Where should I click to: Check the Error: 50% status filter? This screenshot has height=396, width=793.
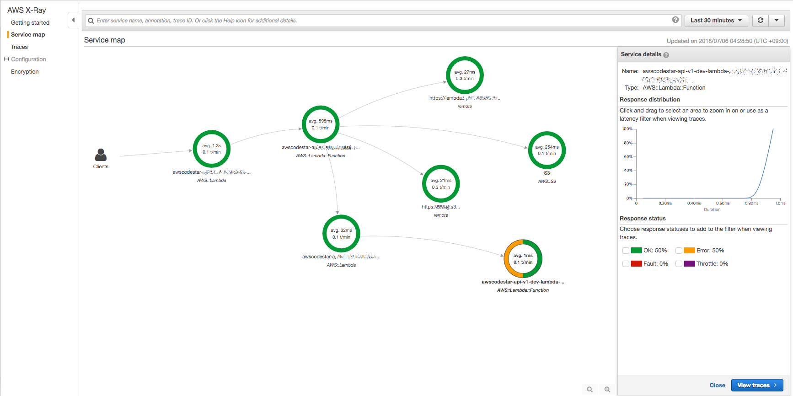click(x=679, y=251)
